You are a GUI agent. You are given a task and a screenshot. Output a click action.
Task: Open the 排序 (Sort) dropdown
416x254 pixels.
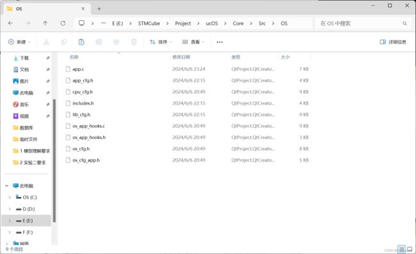pyautogui.click(x=161, y=42)
